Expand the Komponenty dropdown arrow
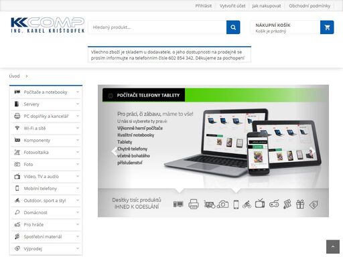This screenshot has width=343, height=257. pyautogui.click(x=78, y=140)
